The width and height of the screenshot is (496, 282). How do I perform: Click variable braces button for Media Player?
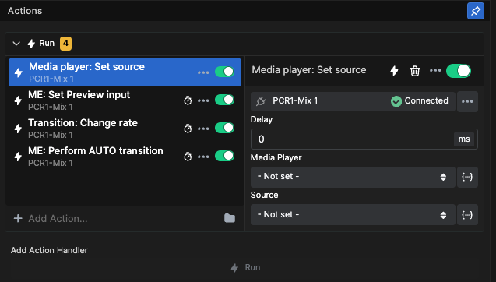pos(467,177)
